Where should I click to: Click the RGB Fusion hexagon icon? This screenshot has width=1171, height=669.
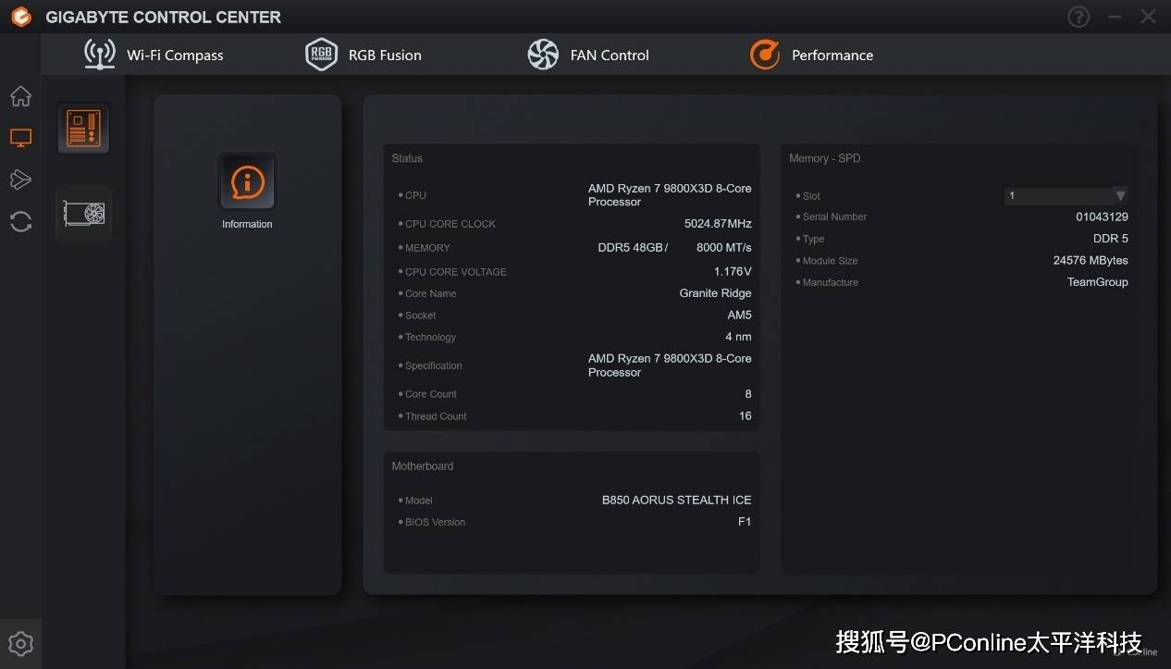pyautogui.click(x=321, y=55)
